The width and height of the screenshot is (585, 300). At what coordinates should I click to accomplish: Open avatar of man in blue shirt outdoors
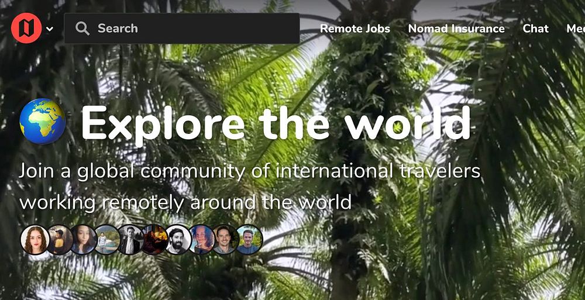click(249, 240)
